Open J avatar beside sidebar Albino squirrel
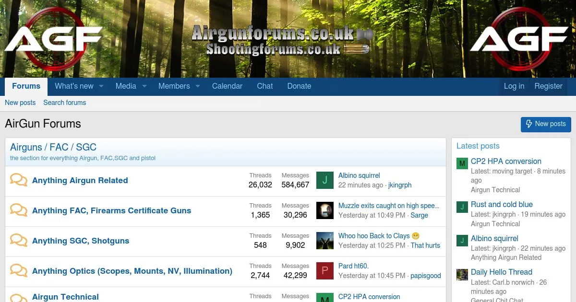Screen dimensions: 576x302 click(462, 241)
